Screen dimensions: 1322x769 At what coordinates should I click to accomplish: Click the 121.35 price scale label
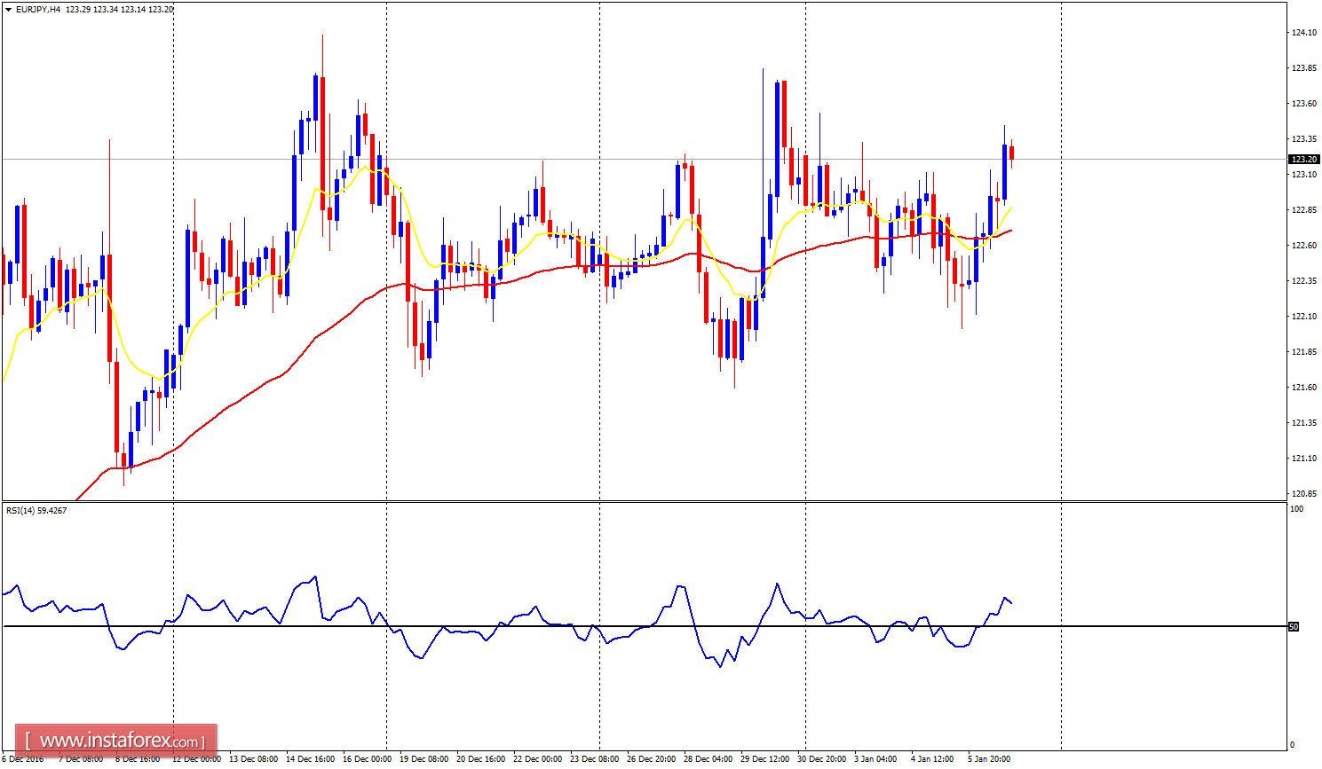1303,423
